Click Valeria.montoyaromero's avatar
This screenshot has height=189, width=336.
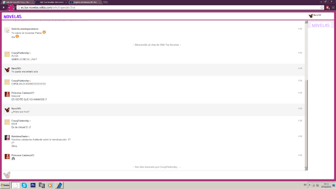tap(7, 30)
